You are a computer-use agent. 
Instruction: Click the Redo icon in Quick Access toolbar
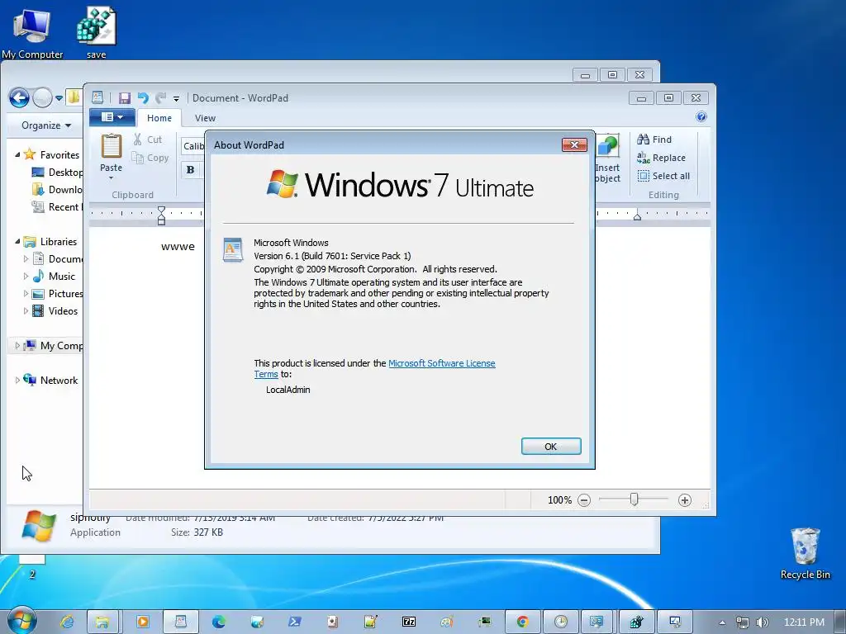160,98
